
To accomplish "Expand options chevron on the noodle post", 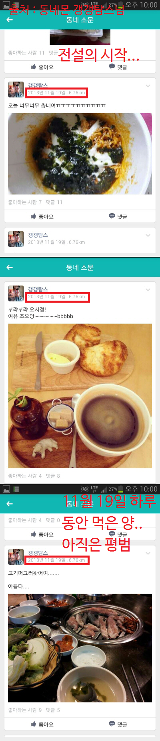I will coord(148,85).
